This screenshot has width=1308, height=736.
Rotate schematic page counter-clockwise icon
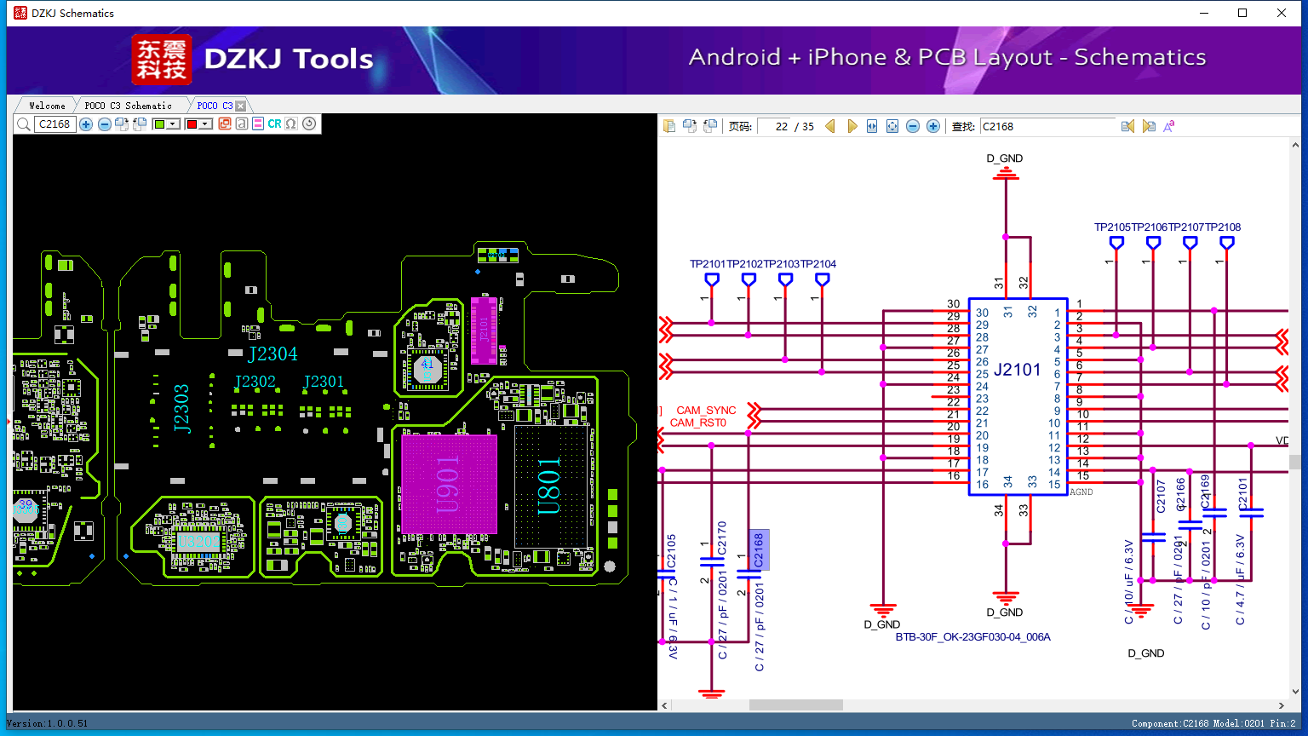click(710, 126)
